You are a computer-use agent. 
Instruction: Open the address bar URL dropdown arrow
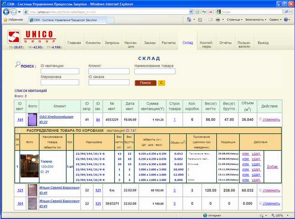coord(191,12)
